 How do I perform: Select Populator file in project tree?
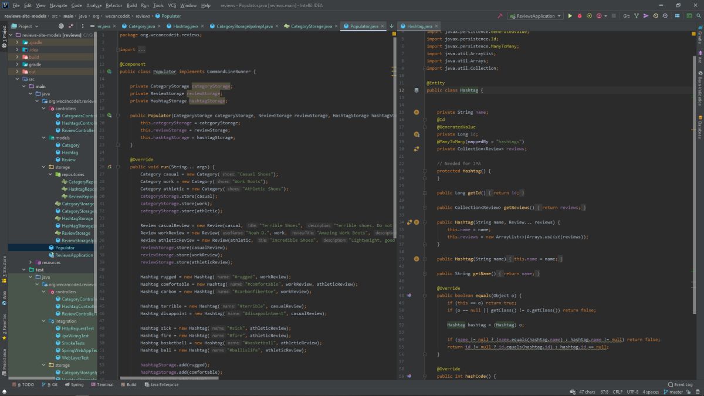(x=65, y=248)
